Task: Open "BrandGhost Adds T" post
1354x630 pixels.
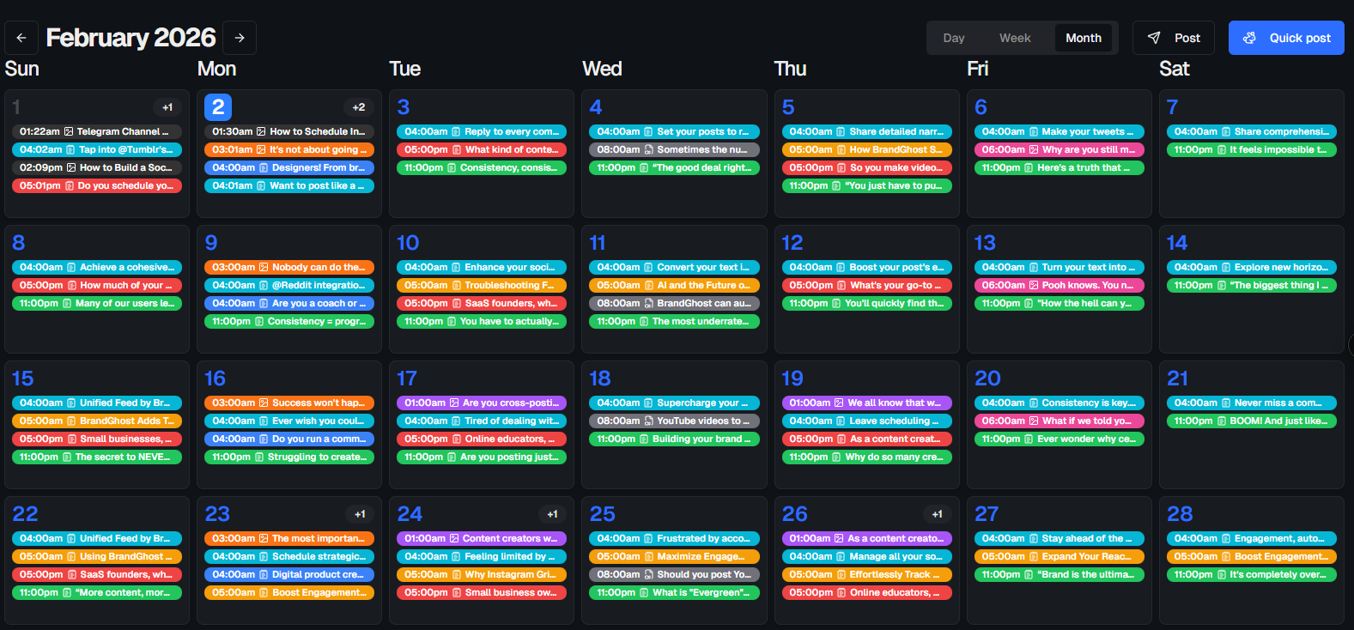Action: click(97, 421)
